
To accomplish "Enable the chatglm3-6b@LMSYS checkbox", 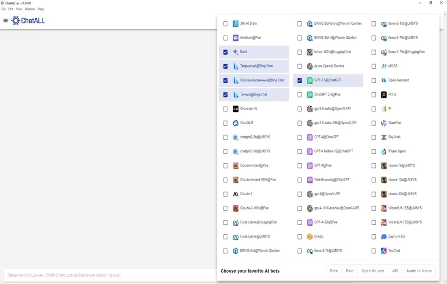I will click(226, 152).
